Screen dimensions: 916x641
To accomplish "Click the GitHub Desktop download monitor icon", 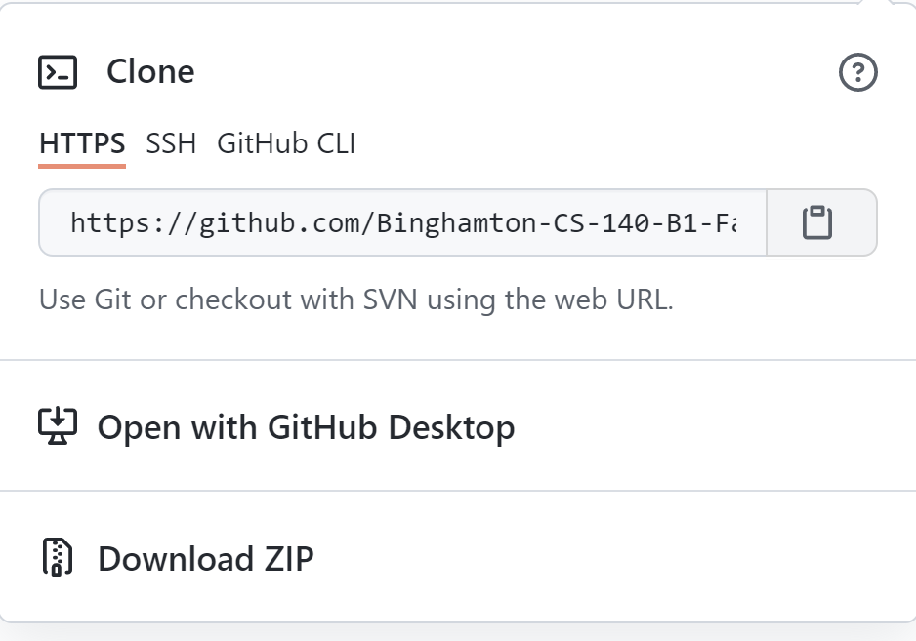I will pos(58,427).
